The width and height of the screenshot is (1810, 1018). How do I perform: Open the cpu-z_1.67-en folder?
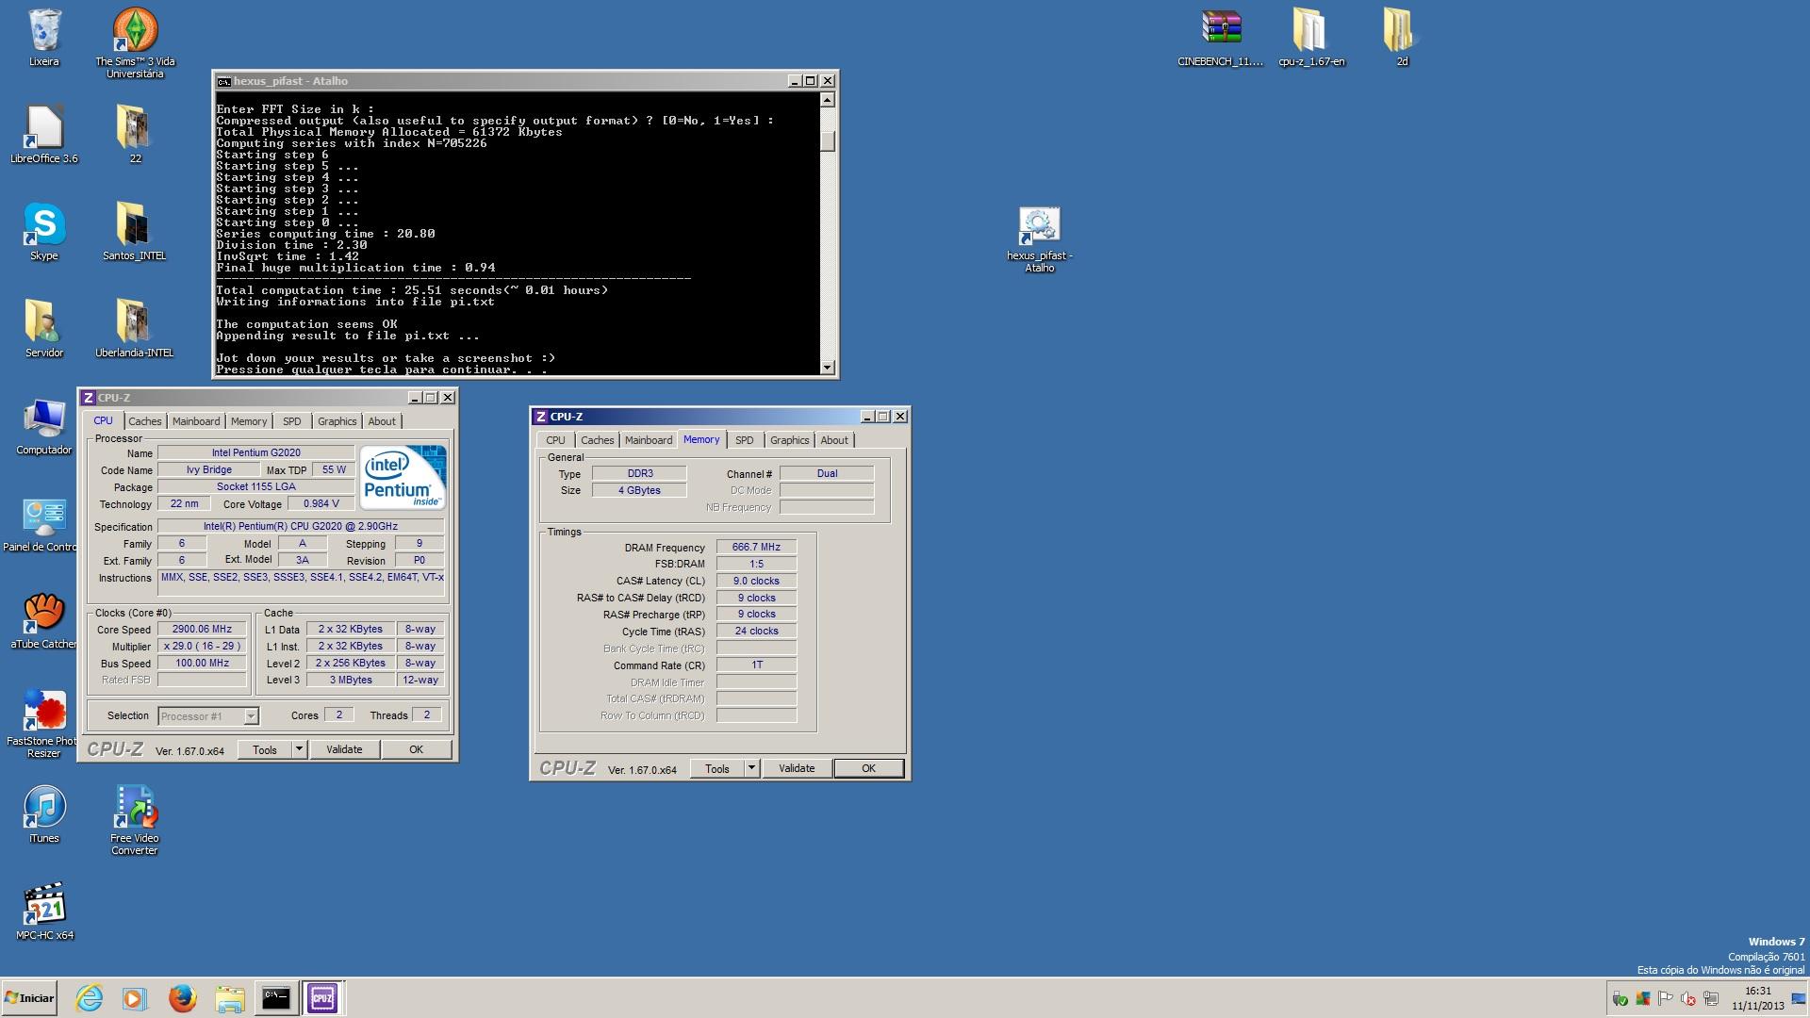[x=1311, y=38]
